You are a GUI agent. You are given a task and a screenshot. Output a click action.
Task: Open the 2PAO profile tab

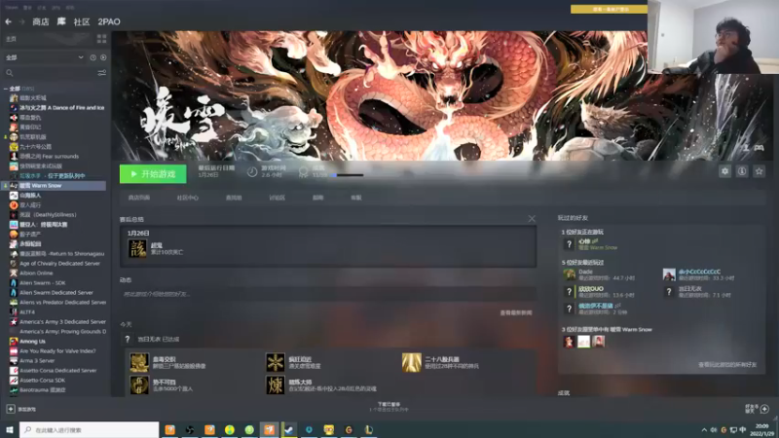pyautogui.click(x=109, y=21)
